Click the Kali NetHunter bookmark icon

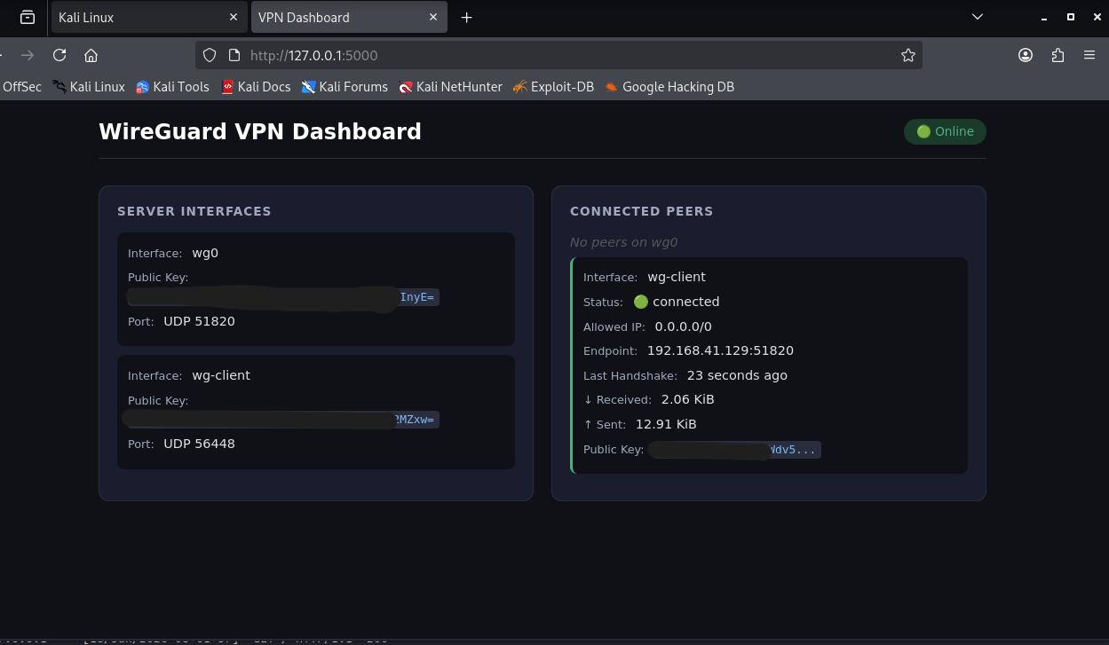coord(406,87)
